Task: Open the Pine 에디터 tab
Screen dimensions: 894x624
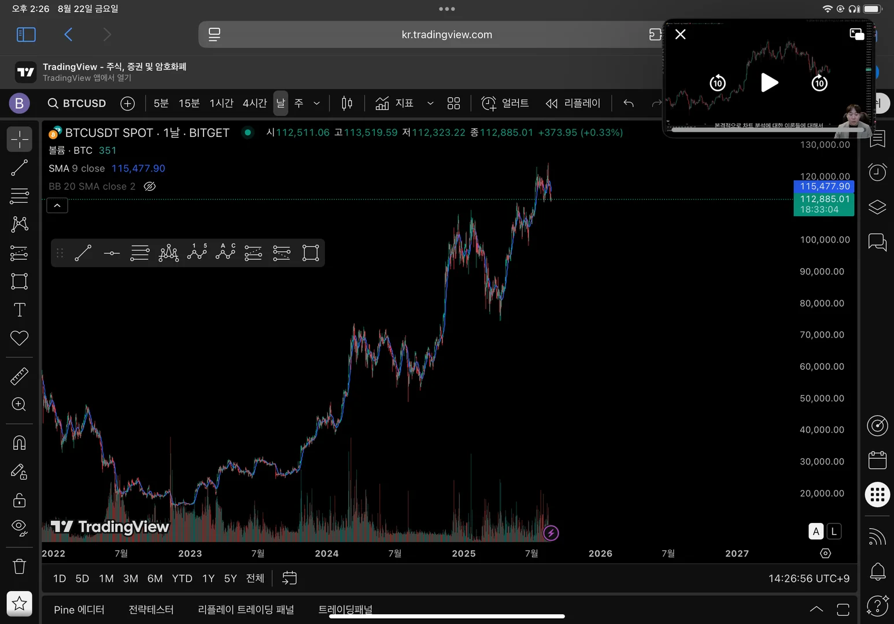Action: coord(79,610)
